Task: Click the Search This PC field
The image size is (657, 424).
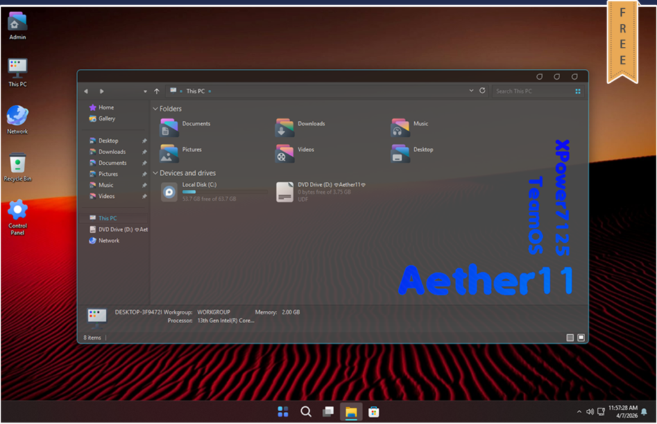Action: pyautogui.click(x=533, y=91)
